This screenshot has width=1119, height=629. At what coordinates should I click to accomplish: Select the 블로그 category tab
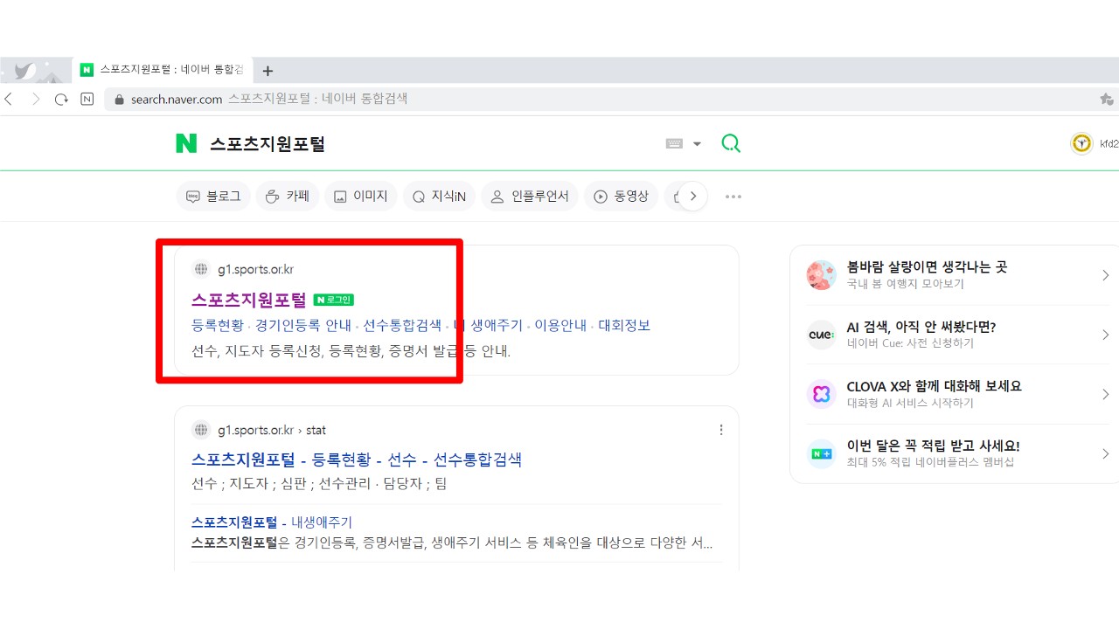(x=213, y=197)
